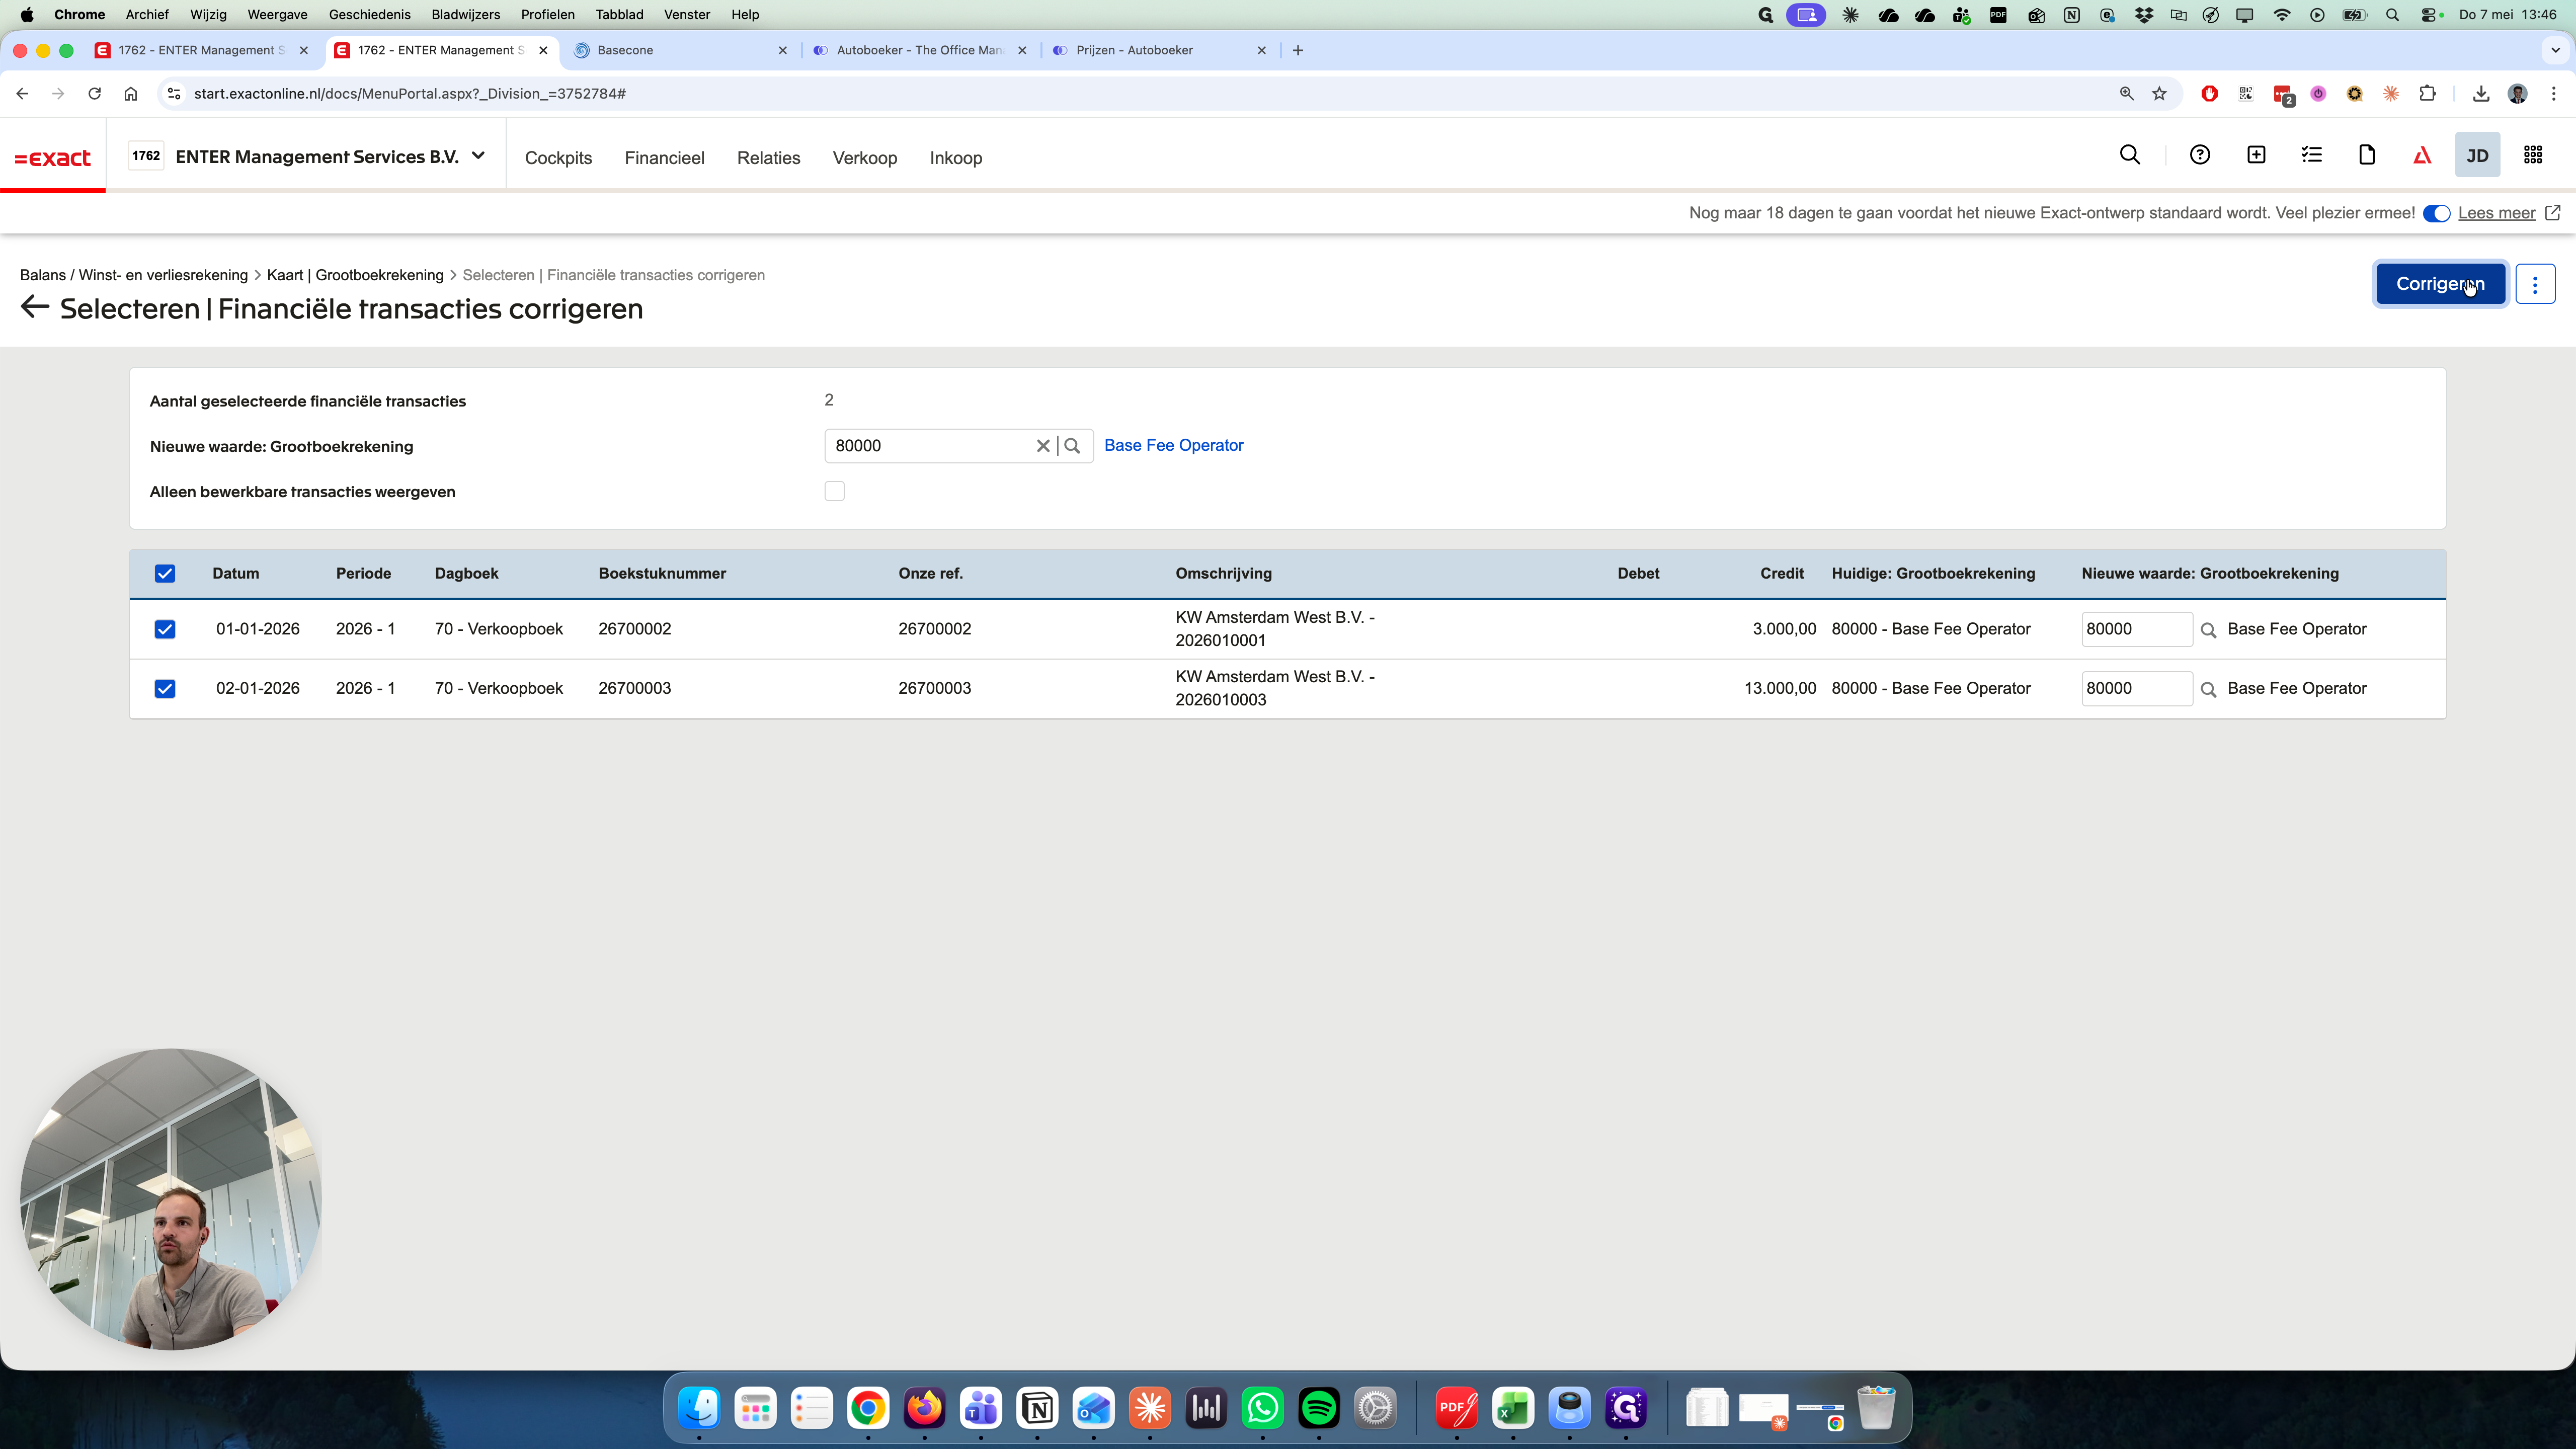Open the three-dot menu beside Corrigeren

coord(2535,284)
